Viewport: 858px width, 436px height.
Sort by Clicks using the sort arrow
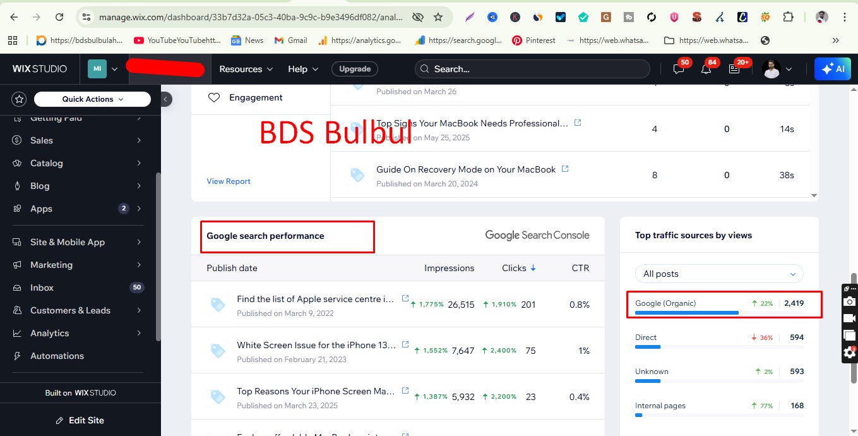pyautogui.click(x=531, y=268)
